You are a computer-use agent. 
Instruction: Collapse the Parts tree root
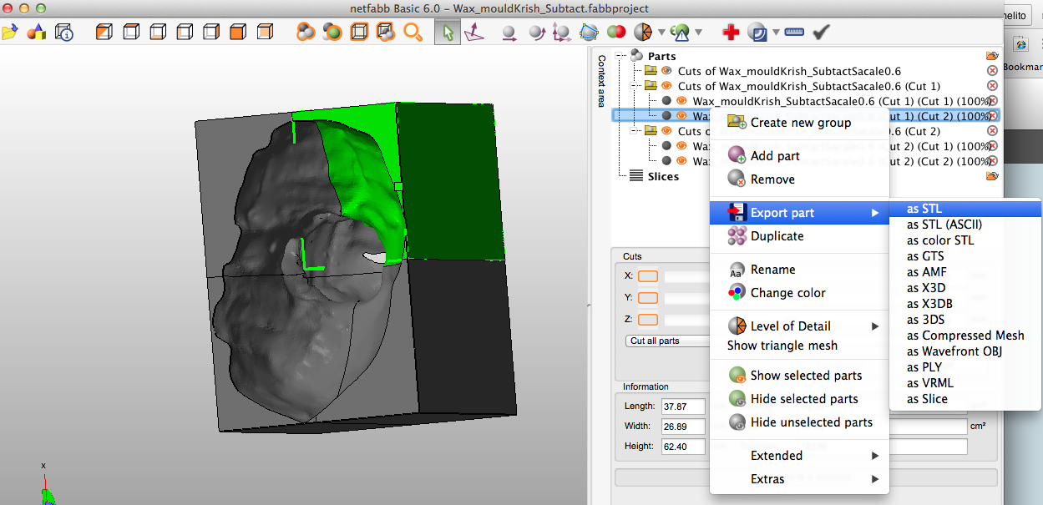pos(620,56)
